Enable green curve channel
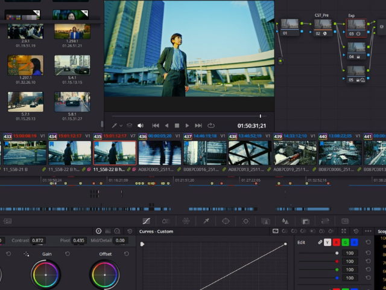The width and height of the screenshot is (386, 290). click(x=345, y=242)
